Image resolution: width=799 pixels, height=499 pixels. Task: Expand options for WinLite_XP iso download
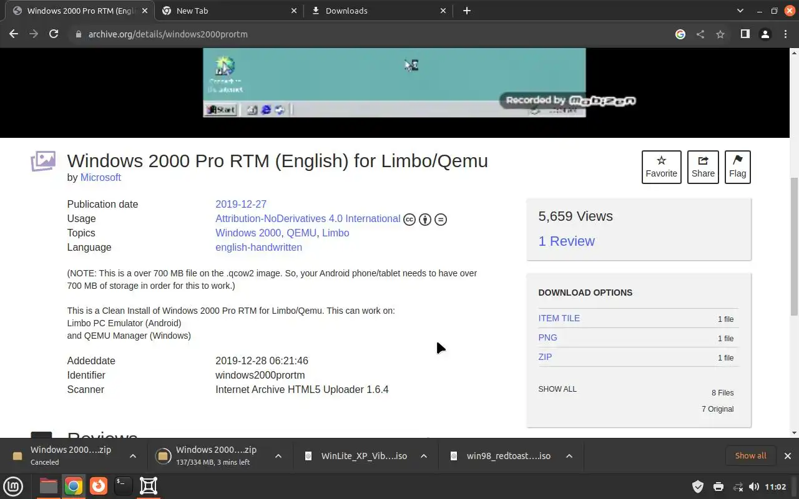click(x=424, y=456)
